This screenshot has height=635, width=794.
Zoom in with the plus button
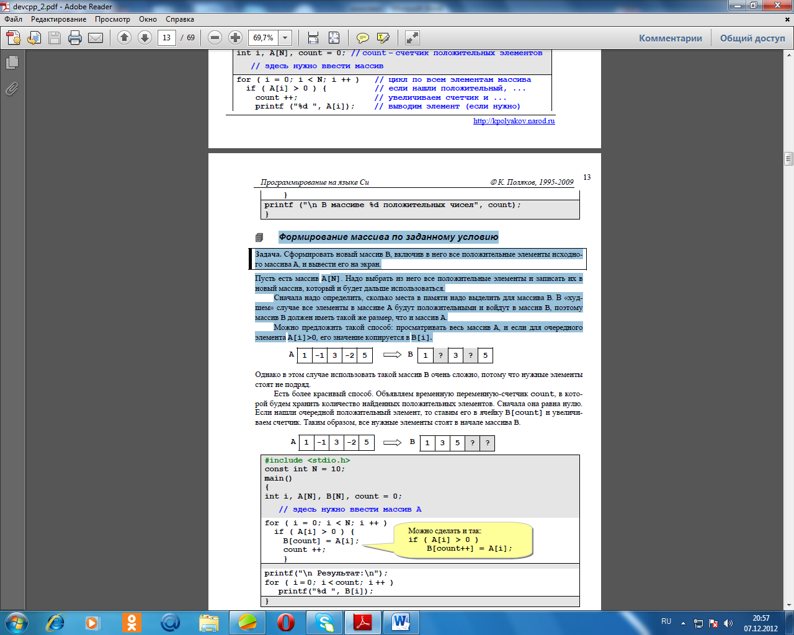pos(235,38)
